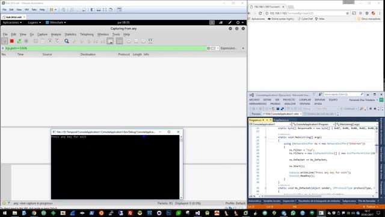The height and width of the screenshot is (217, 385).
Task: Open Wireshark Tools menu
Action: tap(116, 34)
